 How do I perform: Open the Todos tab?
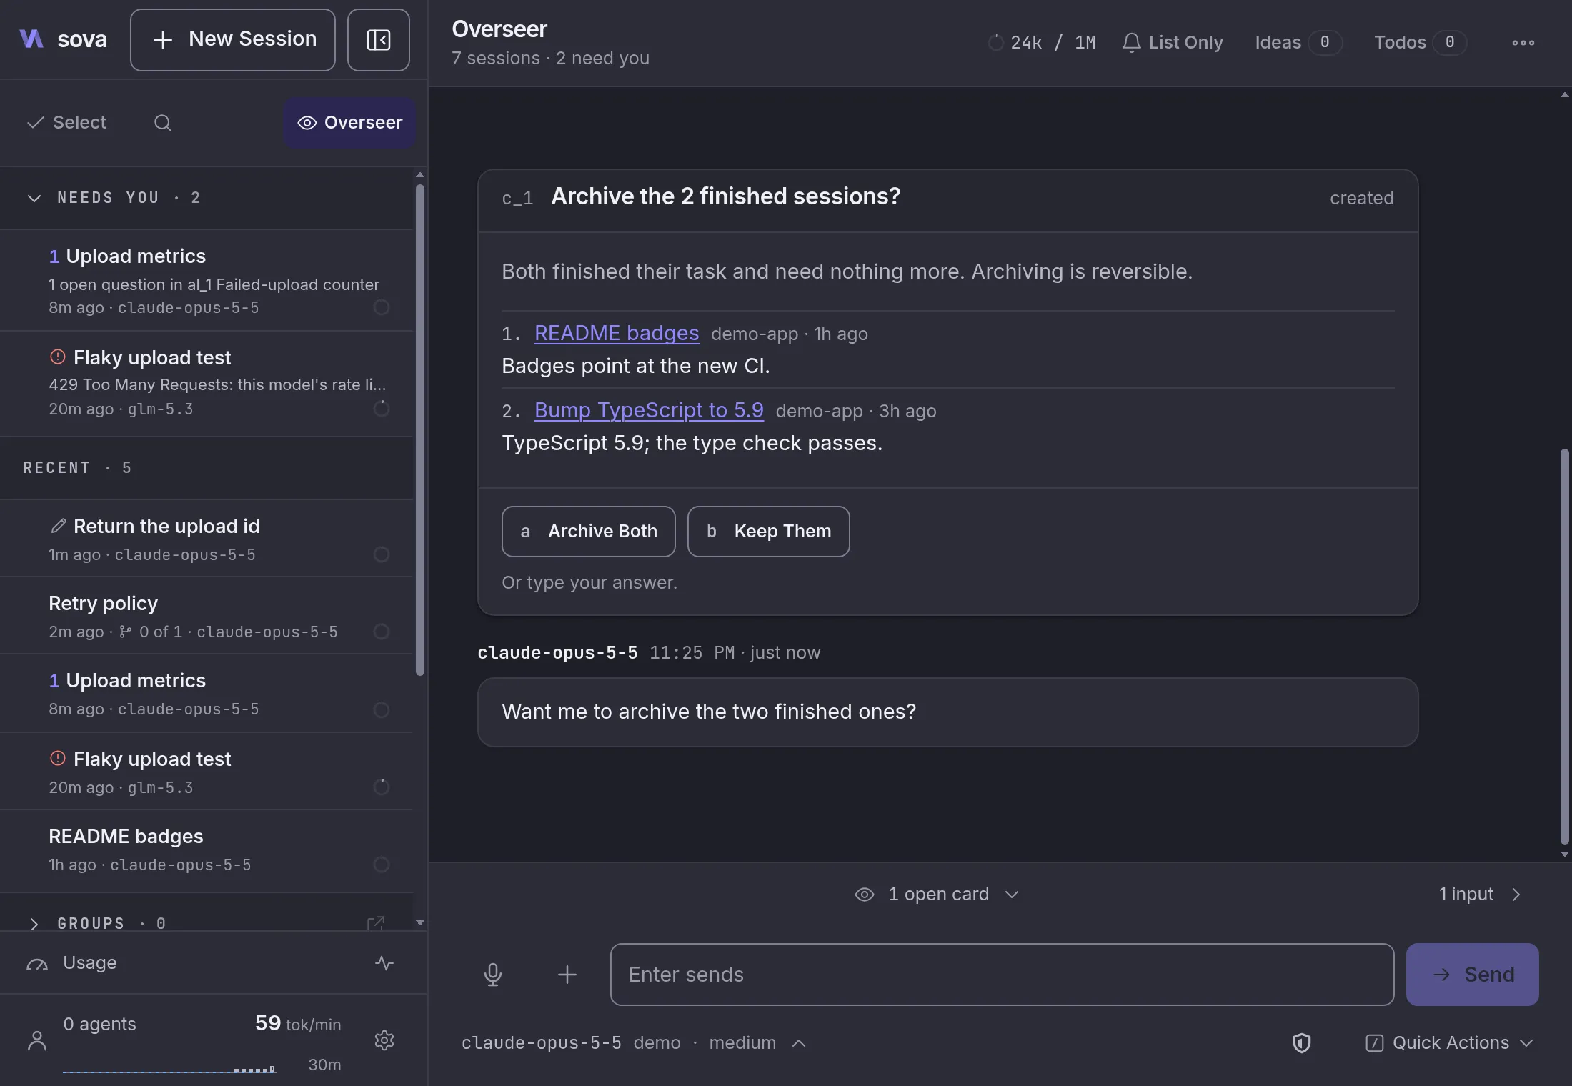1420,43
